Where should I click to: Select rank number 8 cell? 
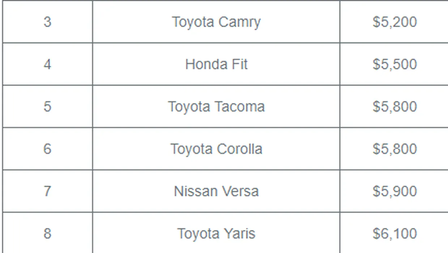(47, 233)
